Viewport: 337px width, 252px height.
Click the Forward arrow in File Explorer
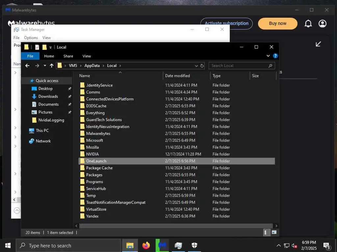(37, 66)
